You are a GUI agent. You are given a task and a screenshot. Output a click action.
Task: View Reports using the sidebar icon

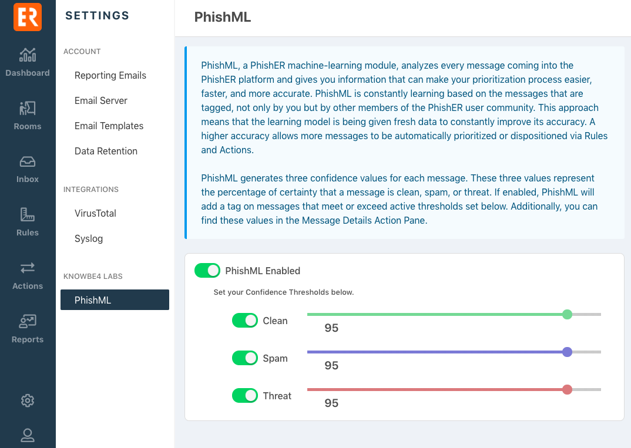pyautogui.click(x=28, y=328)
